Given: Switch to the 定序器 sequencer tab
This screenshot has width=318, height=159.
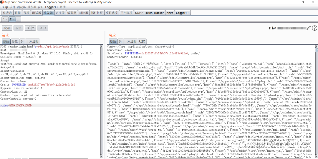Looking at the screenshot, I should pos(60,13).
